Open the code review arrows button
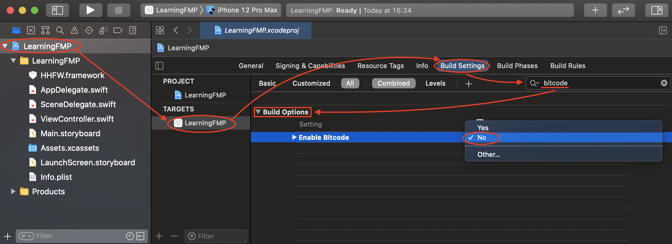The height and width of the screenshot is (244, 672). (623, 10)
